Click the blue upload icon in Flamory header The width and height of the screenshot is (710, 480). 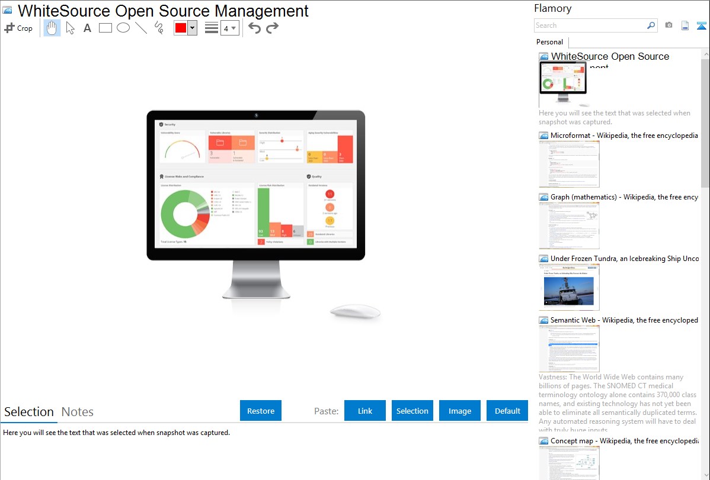(x=701, y=25)
